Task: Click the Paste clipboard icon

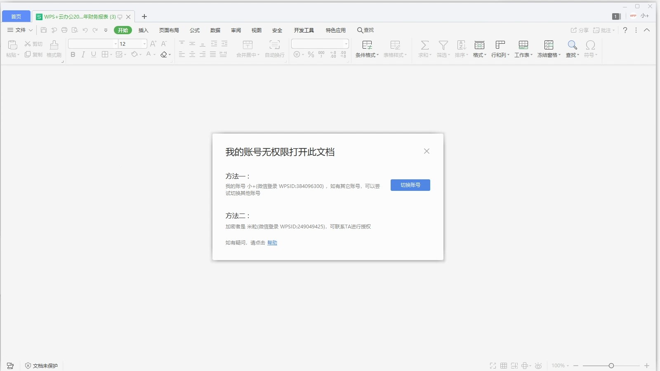Action: tap(12, 45)
